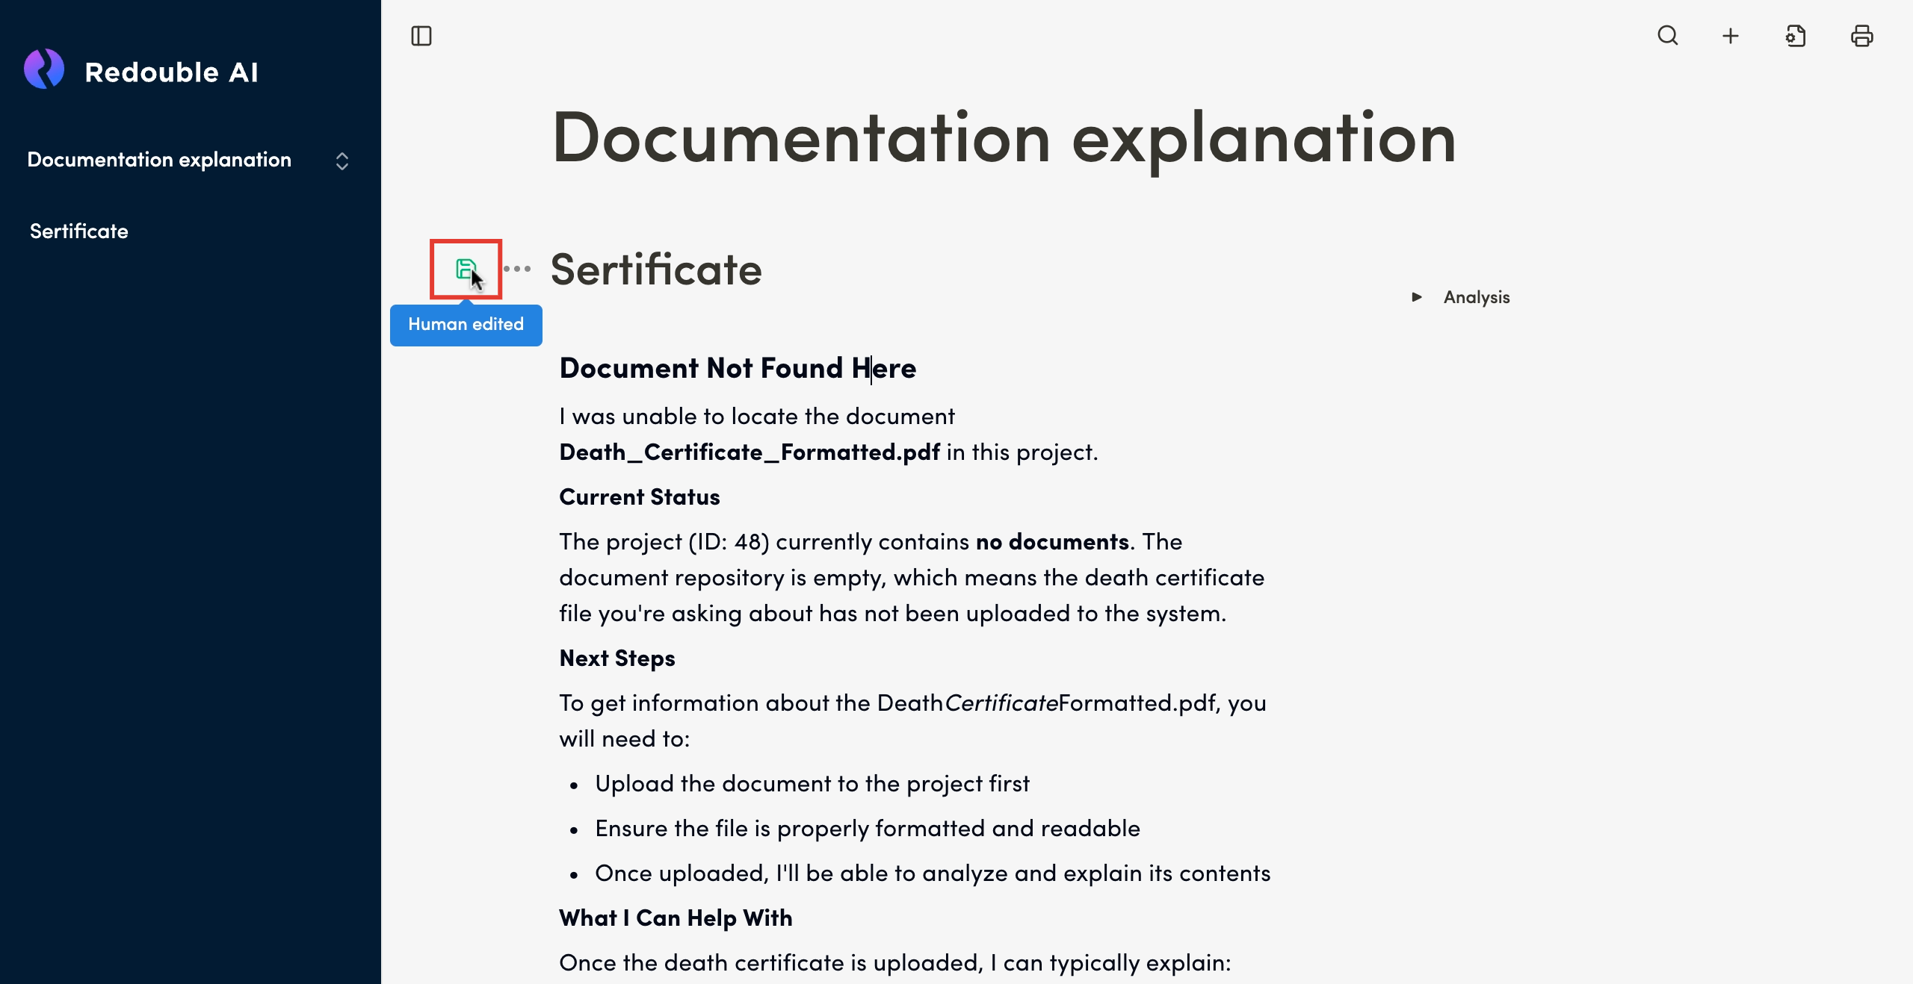Open search with the magnifier icon
Screen dimensions: 1913x984
[1667, 36]
